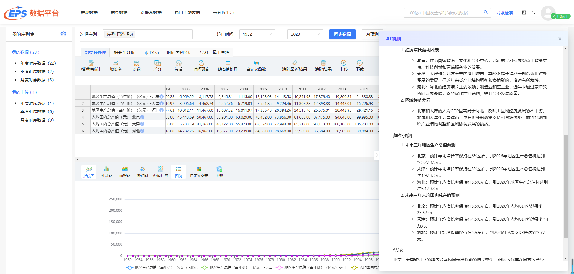Toggle 数值标签 data labels on chart

coord(161,172)
